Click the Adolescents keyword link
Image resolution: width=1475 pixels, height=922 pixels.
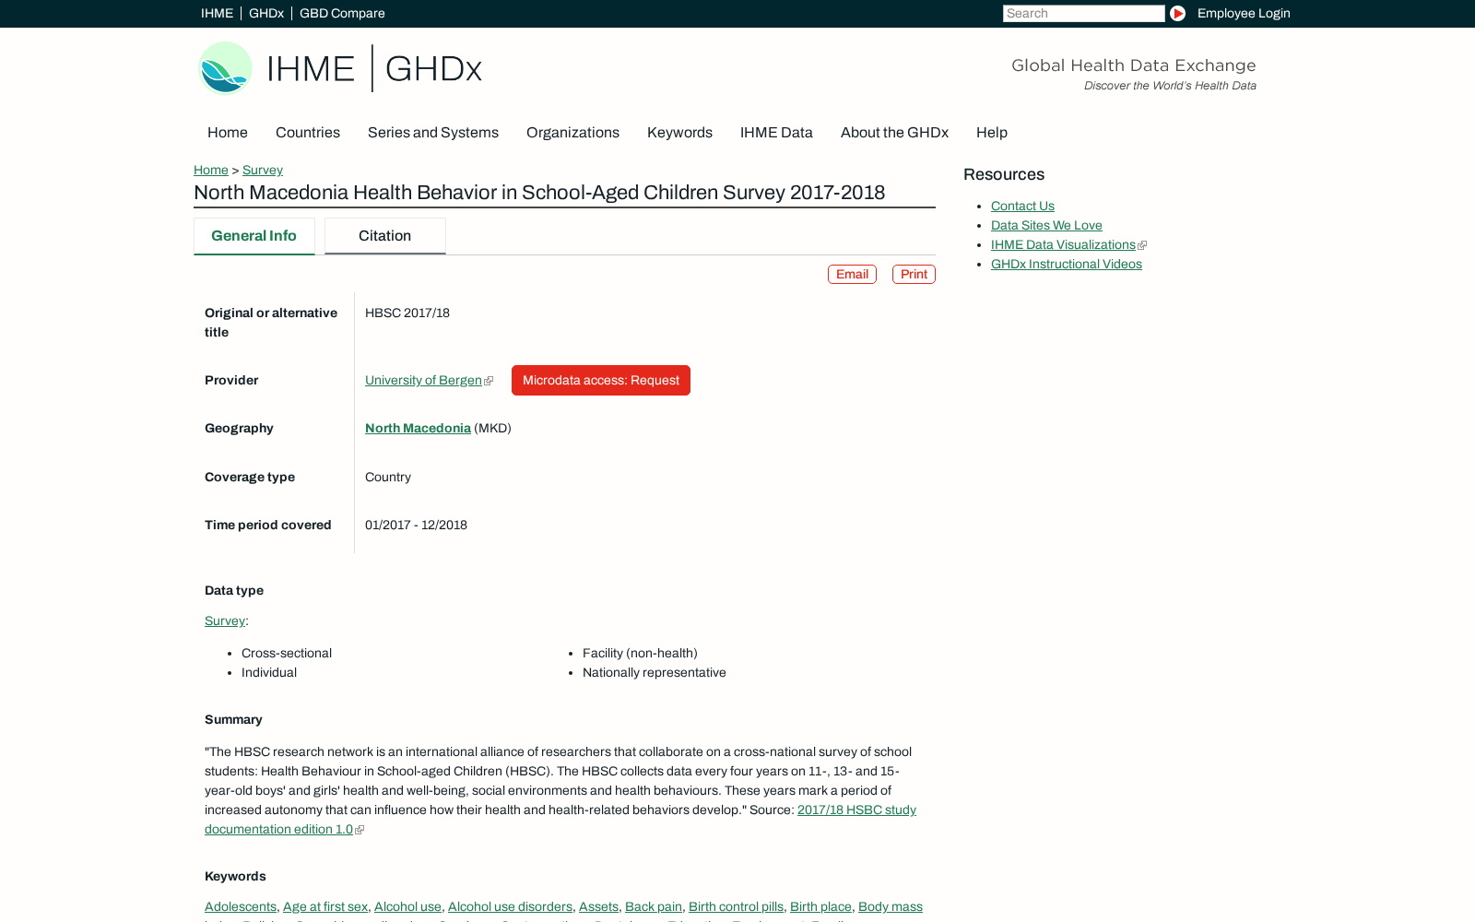(x=241, y=906)
